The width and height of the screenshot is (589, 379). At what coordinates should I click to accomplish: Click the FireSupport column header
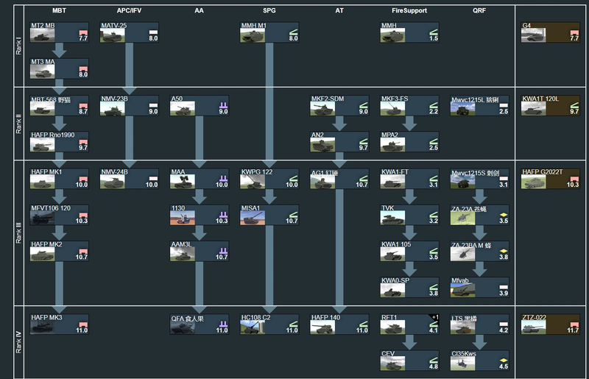click(409, 10)
